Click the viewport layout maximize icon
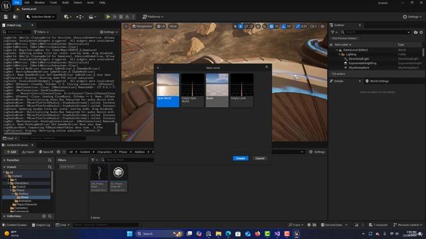This screenshot has height=239, width=426. pos(322,27)
